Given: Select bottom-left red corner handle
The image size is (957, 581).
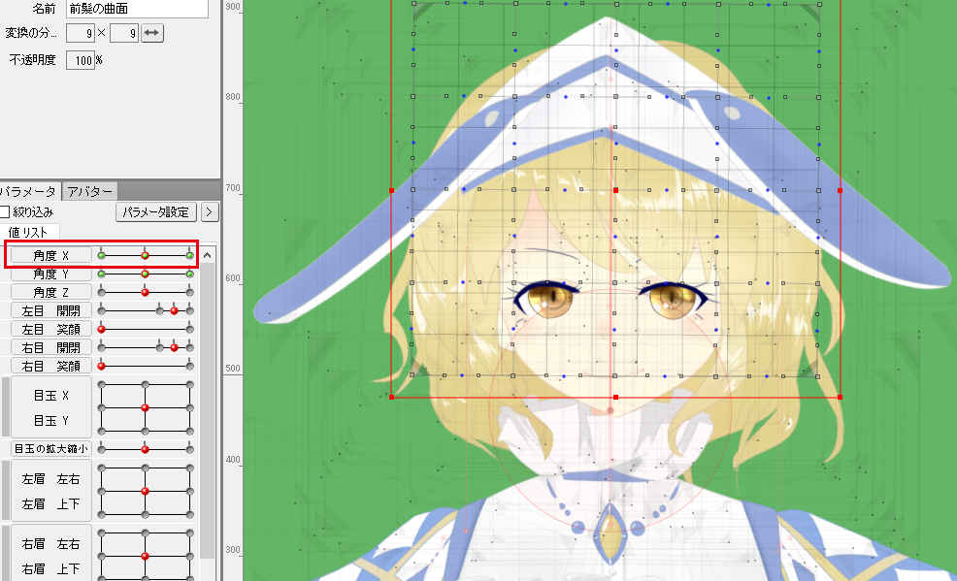Looking at the screenshot, I should coord(392,397).
